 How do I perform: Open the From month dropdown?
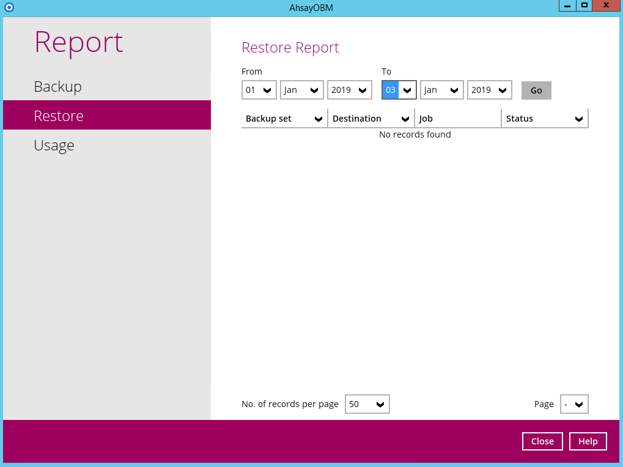[x=302, y=90]
